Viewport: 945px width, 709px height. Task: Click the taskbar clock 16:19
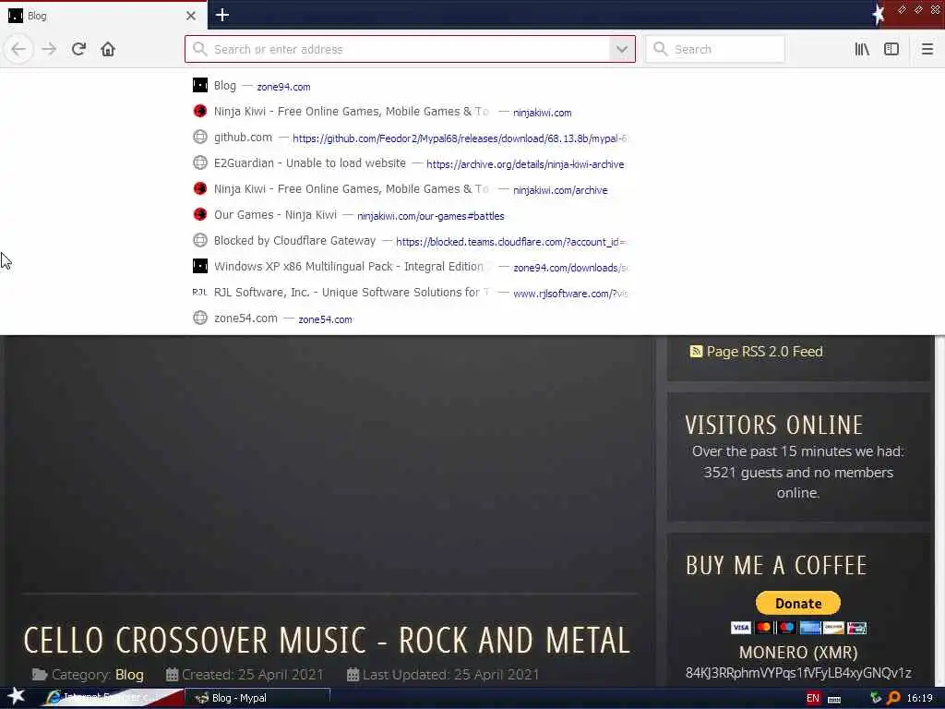(x=920, y=698)
